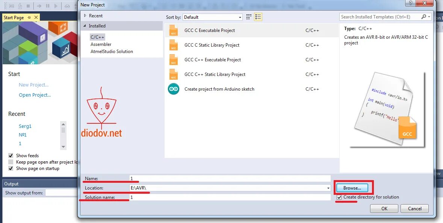The image size is (443, 223).
Task: Click the GCC code preview thumbnail
Action: [387, 109]
